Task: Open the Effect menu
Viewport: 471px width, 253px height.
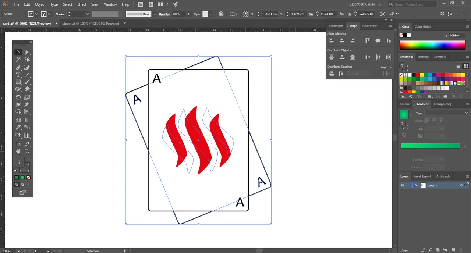Action: [x=82, y=4]
